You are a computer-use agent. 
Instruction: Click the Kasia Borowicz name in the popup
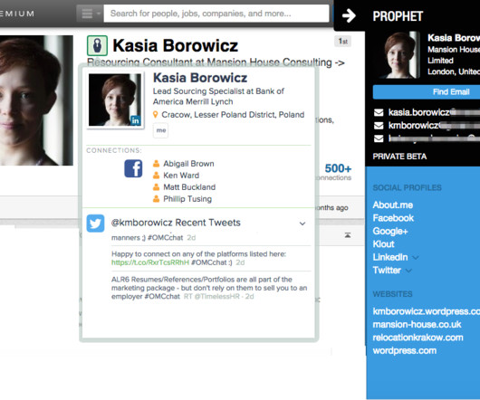click(200, 78)
